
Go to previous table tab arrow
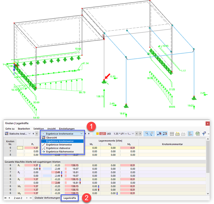point(9,198)
